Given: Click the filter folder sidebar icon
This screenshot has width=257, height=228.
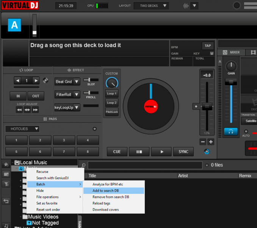Looking at the screenshot, I should [6, 184].
